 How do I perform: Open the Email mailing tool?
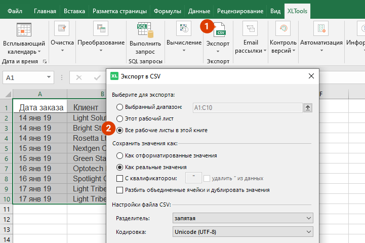coord(250,29)
